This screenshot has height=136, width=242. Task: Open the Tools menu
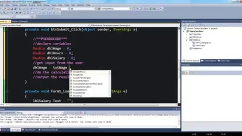(x=67, y=5)
